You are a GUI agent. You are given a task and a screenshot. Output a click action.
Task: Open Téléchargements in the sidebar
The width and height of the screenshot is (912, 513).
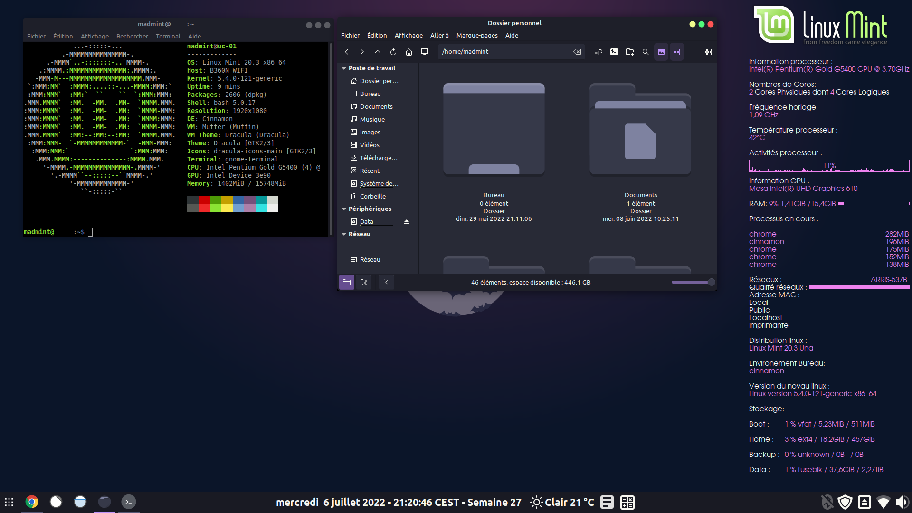(378, 158)
